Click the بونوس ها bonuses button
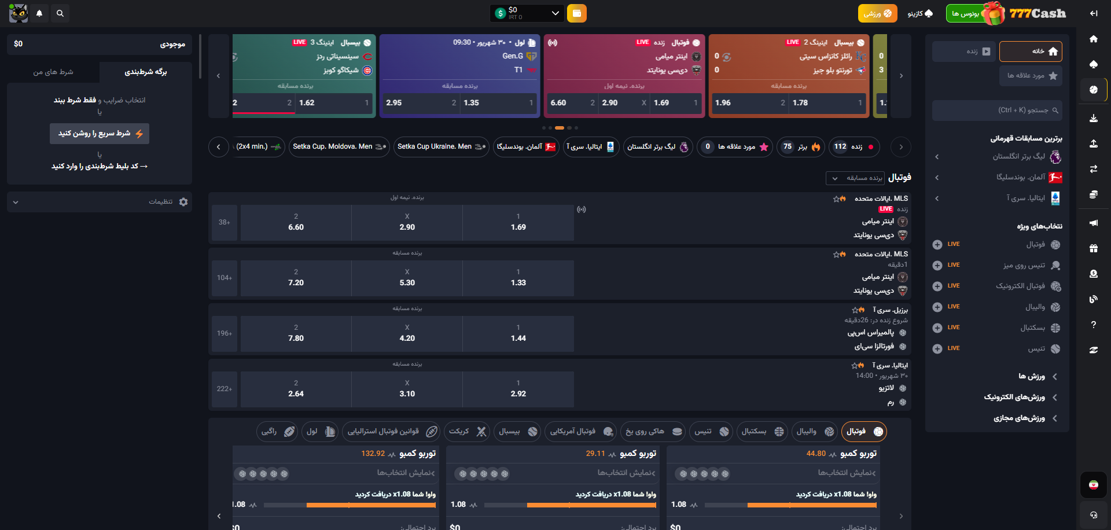Image resolution: width=1111 pixels, height=530 pixels. (966, 13)
